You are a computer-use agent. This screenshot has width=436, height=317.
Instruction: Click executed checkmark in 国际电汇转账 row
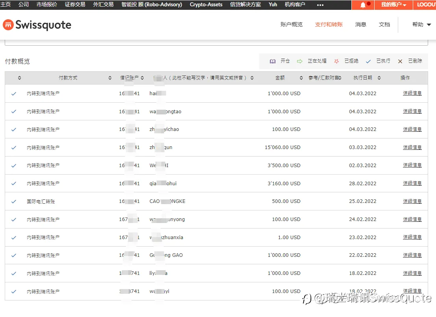click(14, 201)
